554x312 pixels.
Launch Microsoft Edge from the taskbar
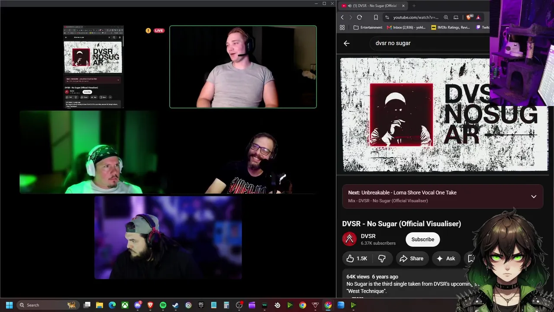(x=112, y=305)
